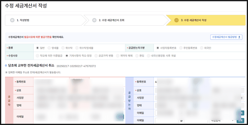This screenshot has height=125, width=248.
Task: Click the recipient 등록번호 label
Action: 141,82
